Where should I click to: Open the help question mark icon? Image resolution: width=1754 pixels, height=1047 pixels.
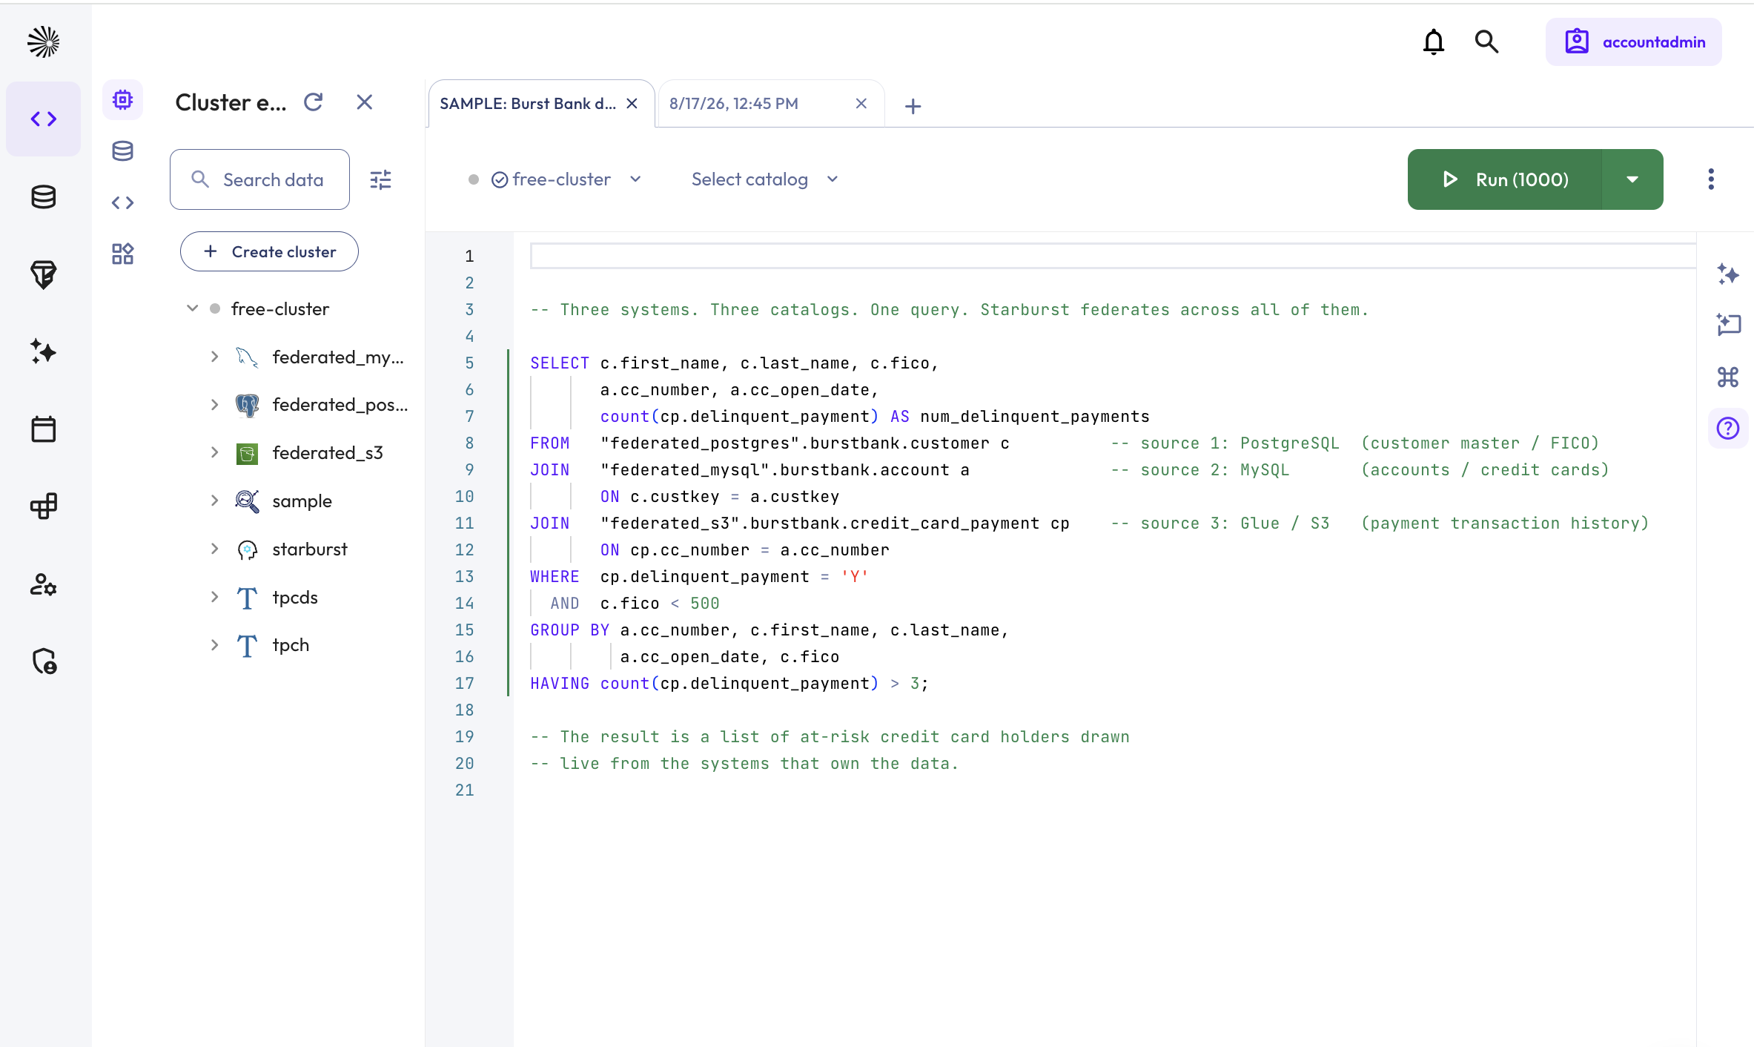[1728, 429]
